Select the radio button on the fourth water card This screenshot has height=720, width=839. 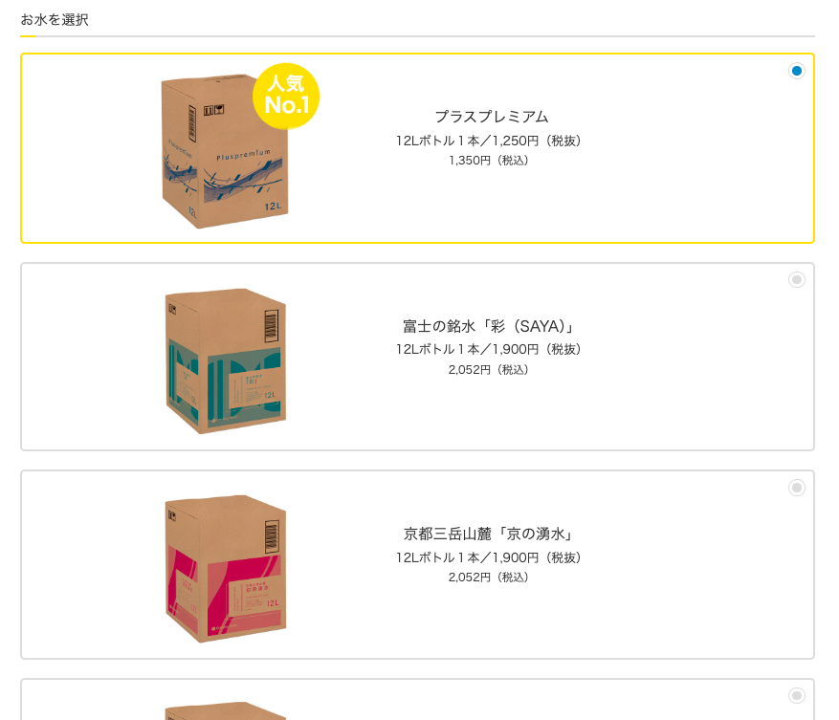click(x=796, y=695)
